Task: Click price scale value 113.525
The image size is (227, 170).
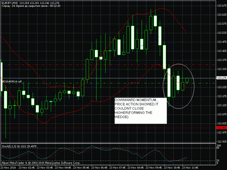Action: (x=222, y=33)
